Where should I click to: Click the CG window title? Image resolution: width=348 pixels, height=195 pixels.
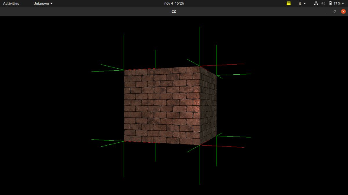point(174,12)
